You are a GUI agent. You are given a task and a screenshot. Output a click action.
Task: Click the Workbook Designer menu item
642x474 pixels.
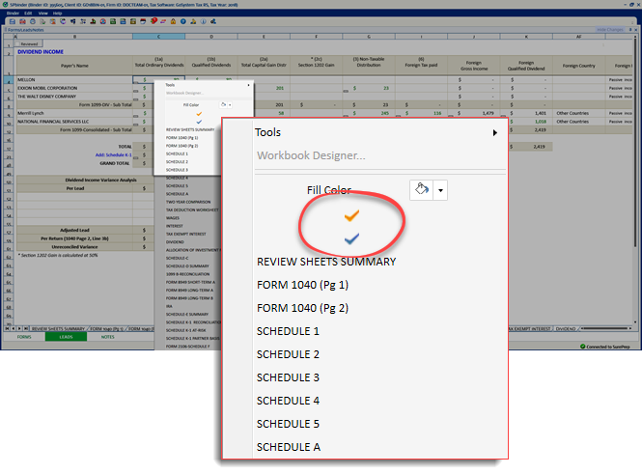tap(311, 154)
